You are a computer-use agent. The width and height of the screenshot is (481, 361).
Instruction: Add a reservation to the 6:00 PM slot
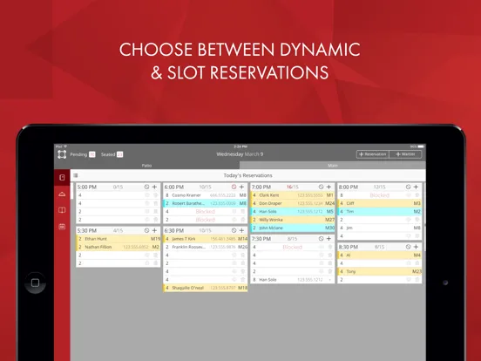(x=241, y=187)
